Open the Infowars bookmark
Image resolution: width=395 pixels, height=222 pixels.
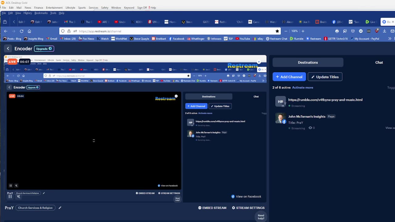coord(214,39)
